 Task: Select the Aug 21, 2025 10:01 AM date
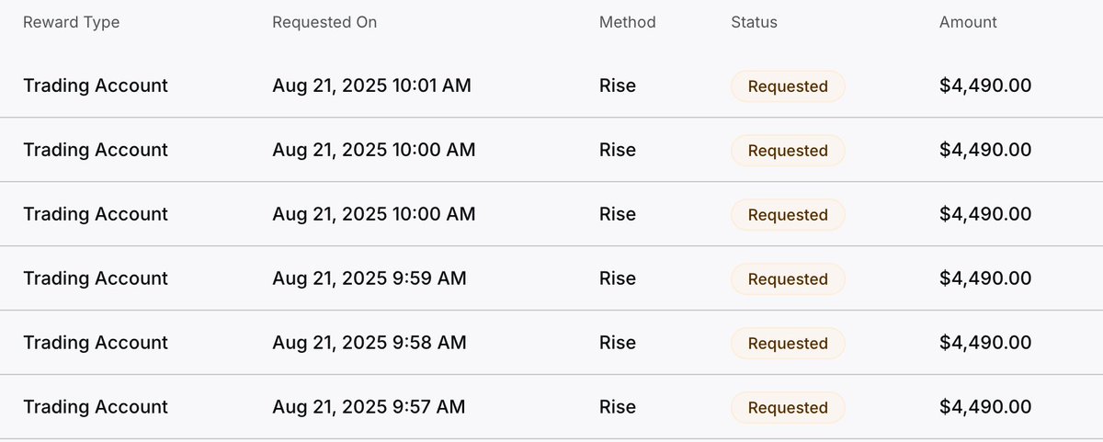371,86
